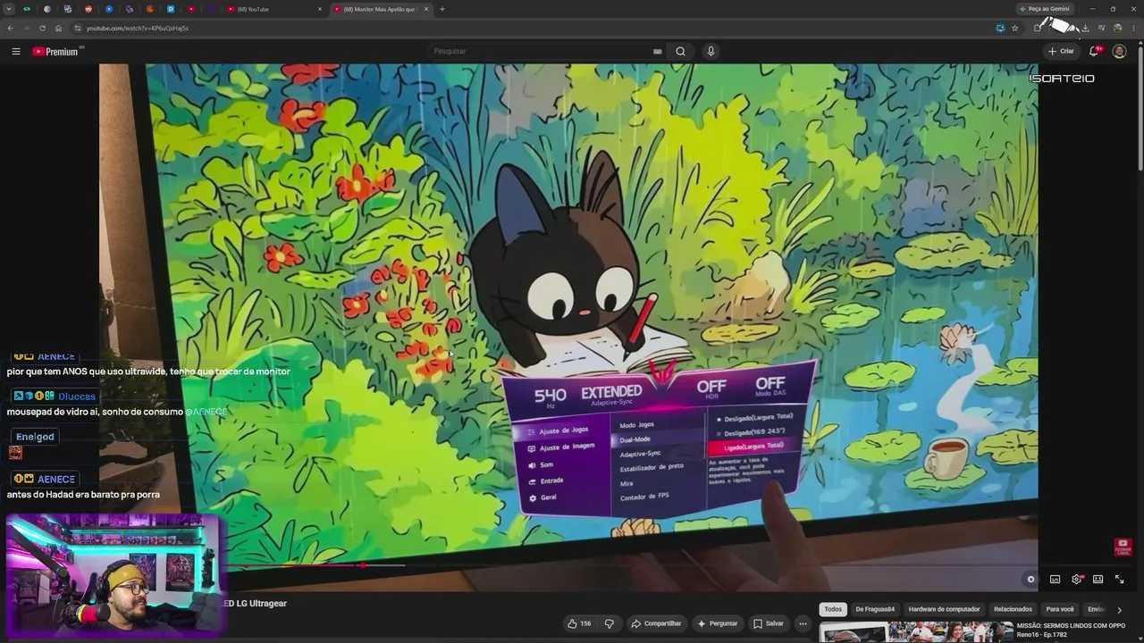1144x643 pixels.
Task: Switch to the blue D pinned tab
Action: click(x=171, y=9)
